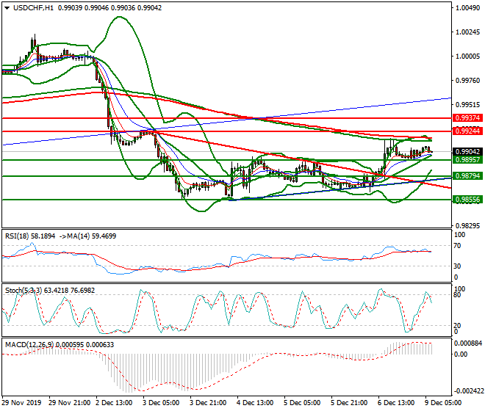Viewport: 485px width, 411px height.
Task: Select the 3 Dec 05:00 time axis label
Action: (x=161, y=403)
